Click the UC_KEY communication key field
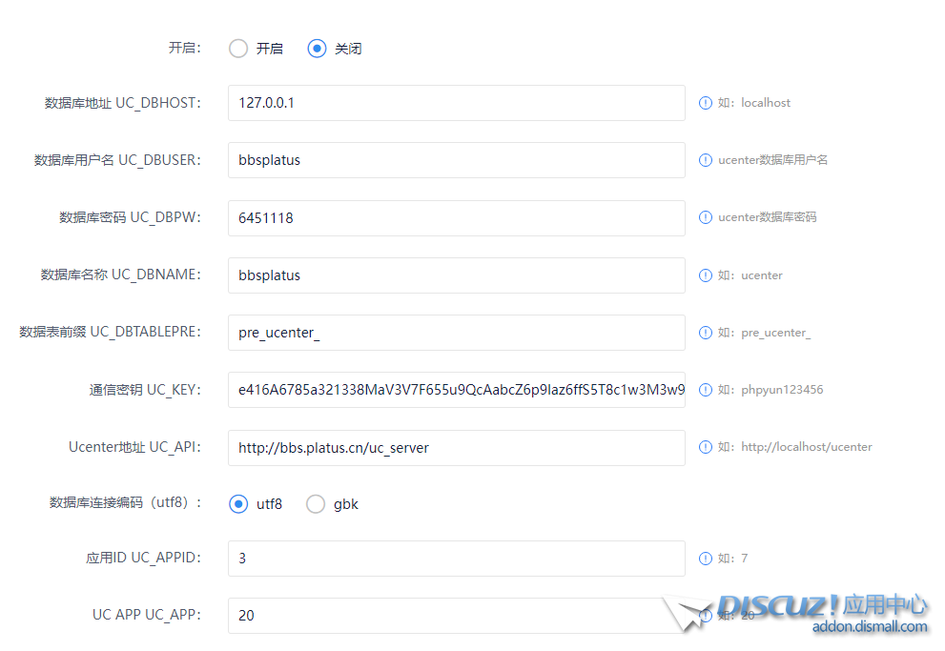 tap(456, 390)
